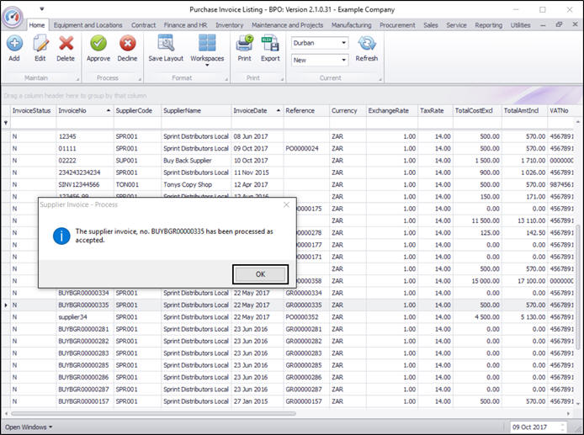
Task: Click the Export to Excel icon
Action: 270,43
